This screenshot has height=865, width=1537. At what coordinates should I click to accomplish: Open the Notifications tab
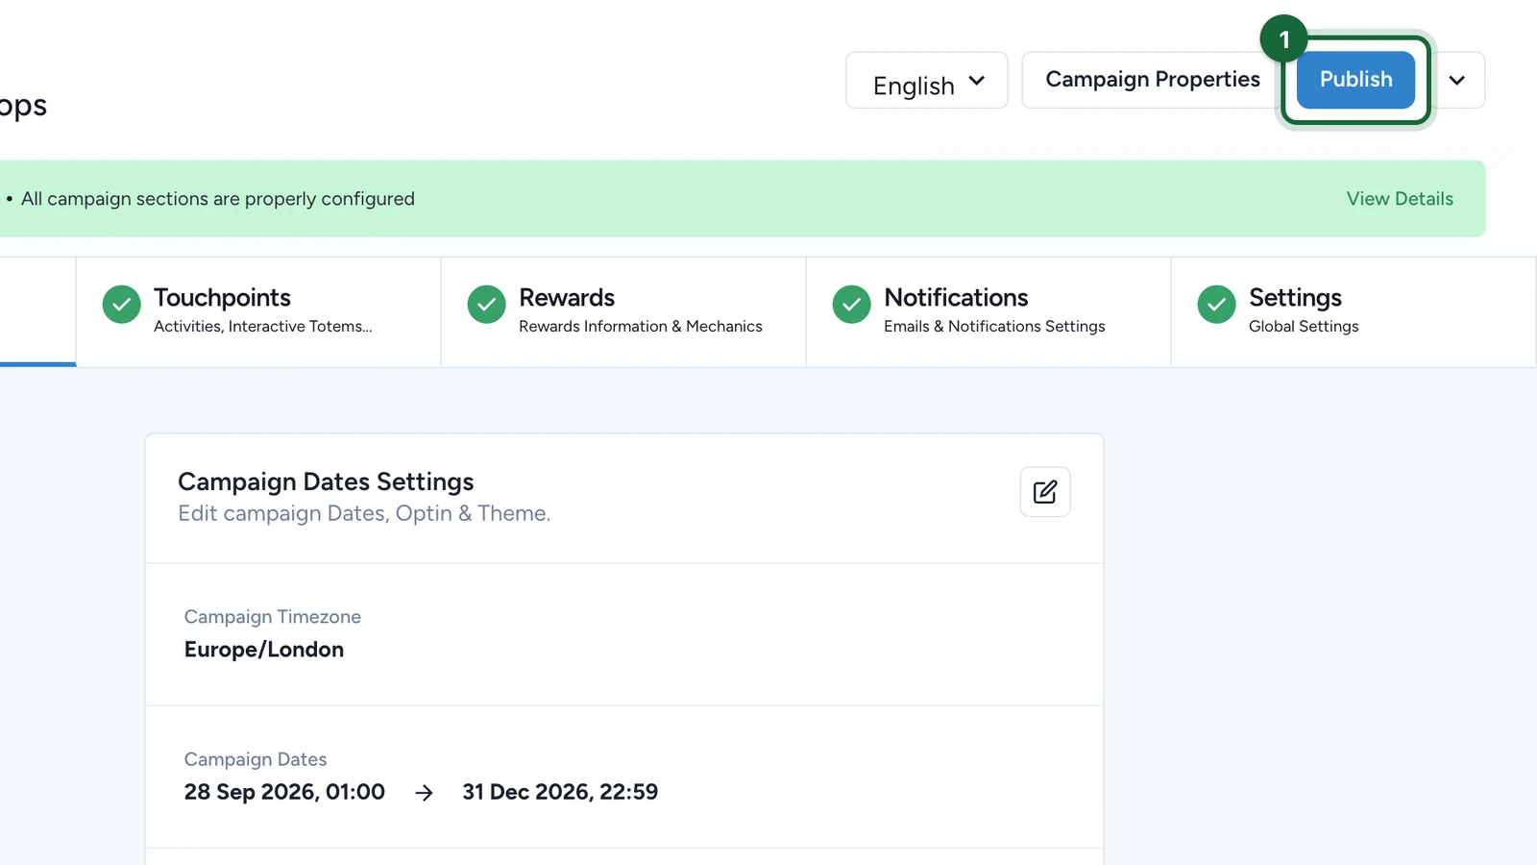988,311
